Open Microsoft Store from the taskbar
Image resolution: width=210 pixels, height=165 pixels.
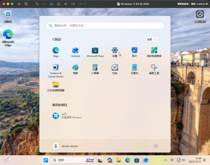tap(137, 160)
